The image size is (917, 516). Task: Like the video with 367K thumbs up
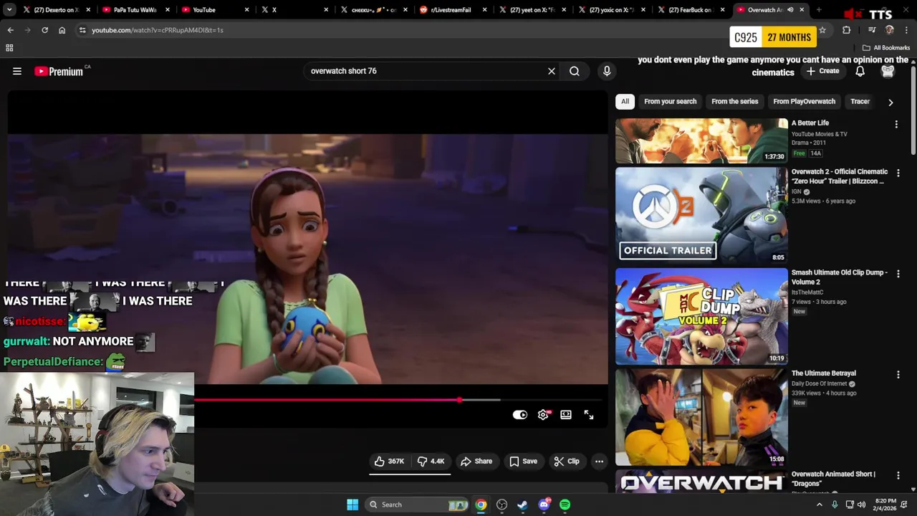389,462
